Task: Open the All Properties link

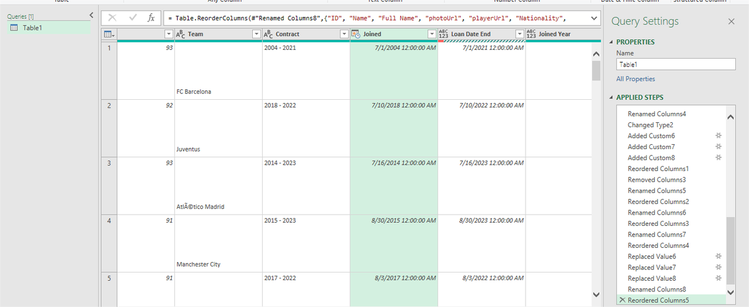Action: coord(635,79)
